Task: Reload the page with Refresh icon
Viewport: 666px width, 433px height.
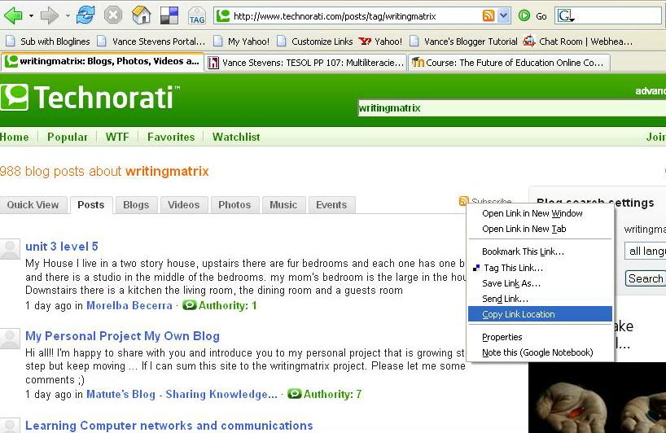Action: click(85, 15)
